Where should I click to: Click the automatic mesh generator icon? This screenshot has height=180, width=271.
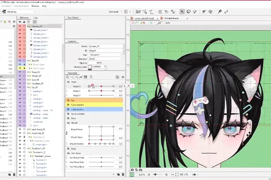[x=151, y=12]
